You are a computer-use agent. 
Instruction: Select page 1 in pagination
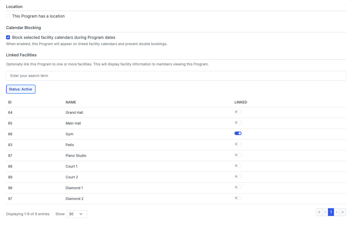tap(331, 212)
